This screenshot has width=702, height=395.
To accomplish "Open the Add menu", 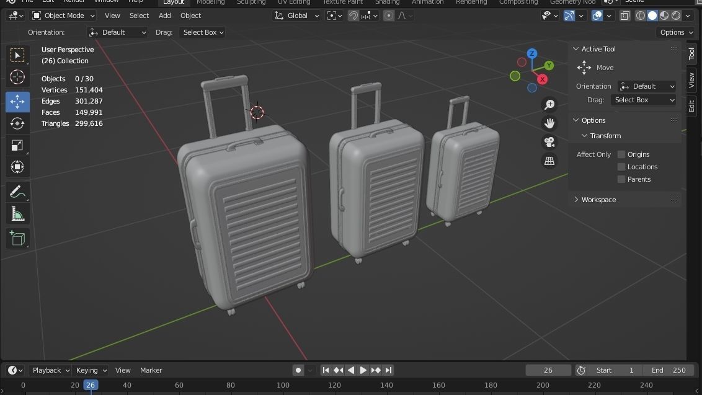I will (x=165, y=16).
